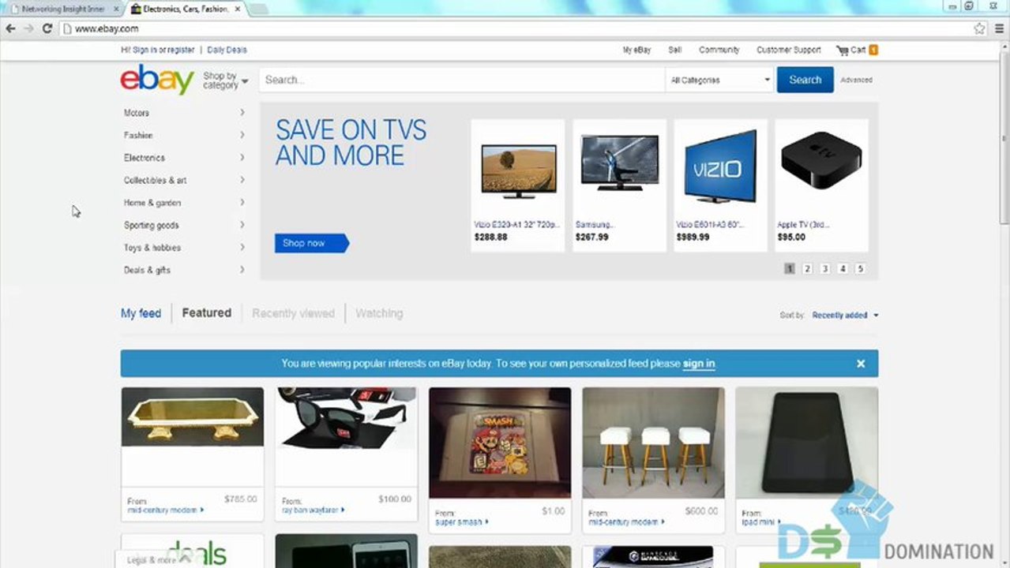
Task: Open Shop by category dropdown
Action: [225, 80]
